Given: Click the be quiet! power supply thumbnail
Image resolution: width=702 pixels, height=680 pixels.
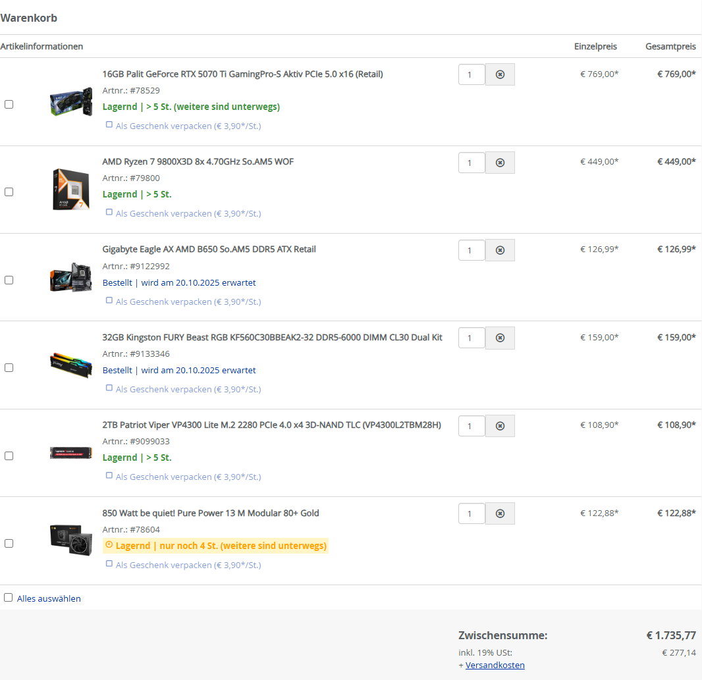Looking at the screenshot, I should click(71, 540).
